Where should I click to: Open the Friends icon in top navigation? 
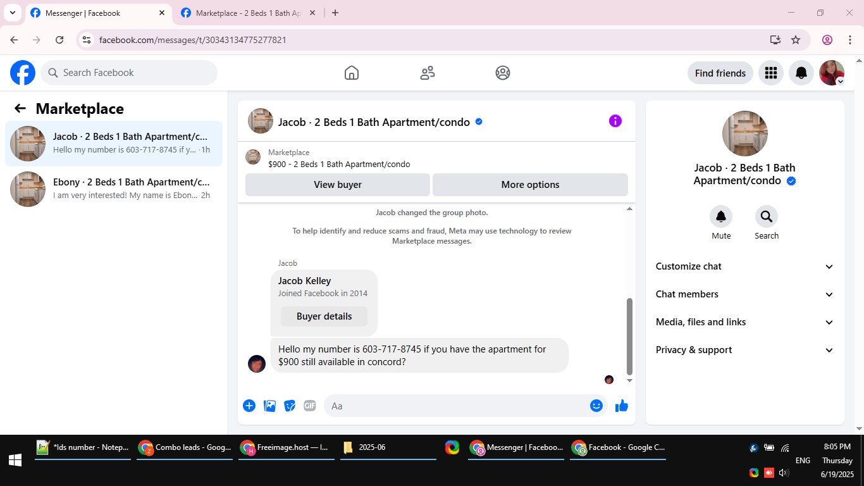428,73
